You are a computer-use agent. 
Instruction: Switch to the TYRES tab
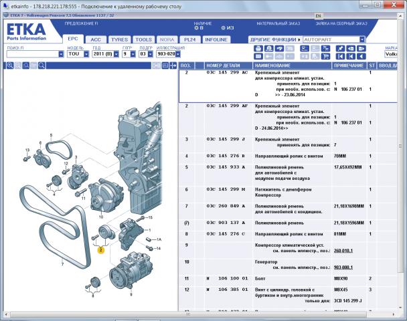(120, 39)
